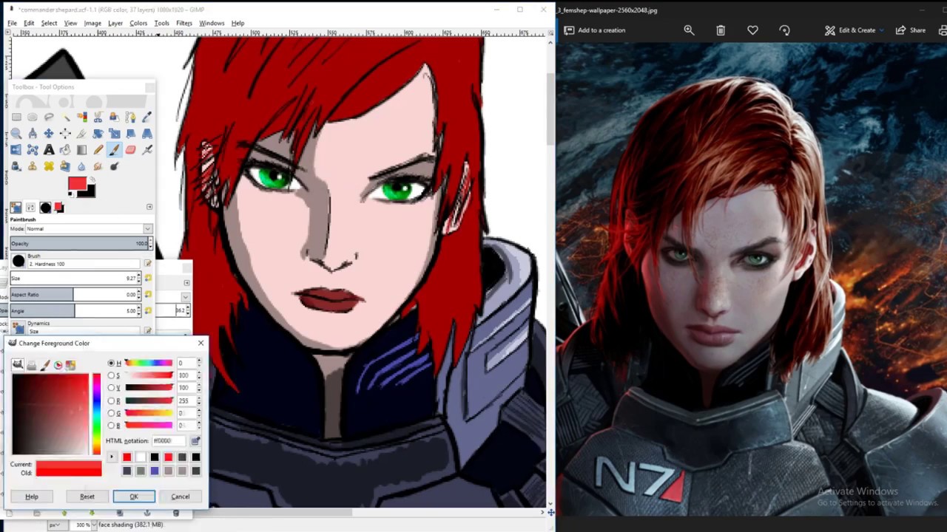Screen dimensions: 947x532
Task: Click the HTML notation input field
Action: pos(170,440)
